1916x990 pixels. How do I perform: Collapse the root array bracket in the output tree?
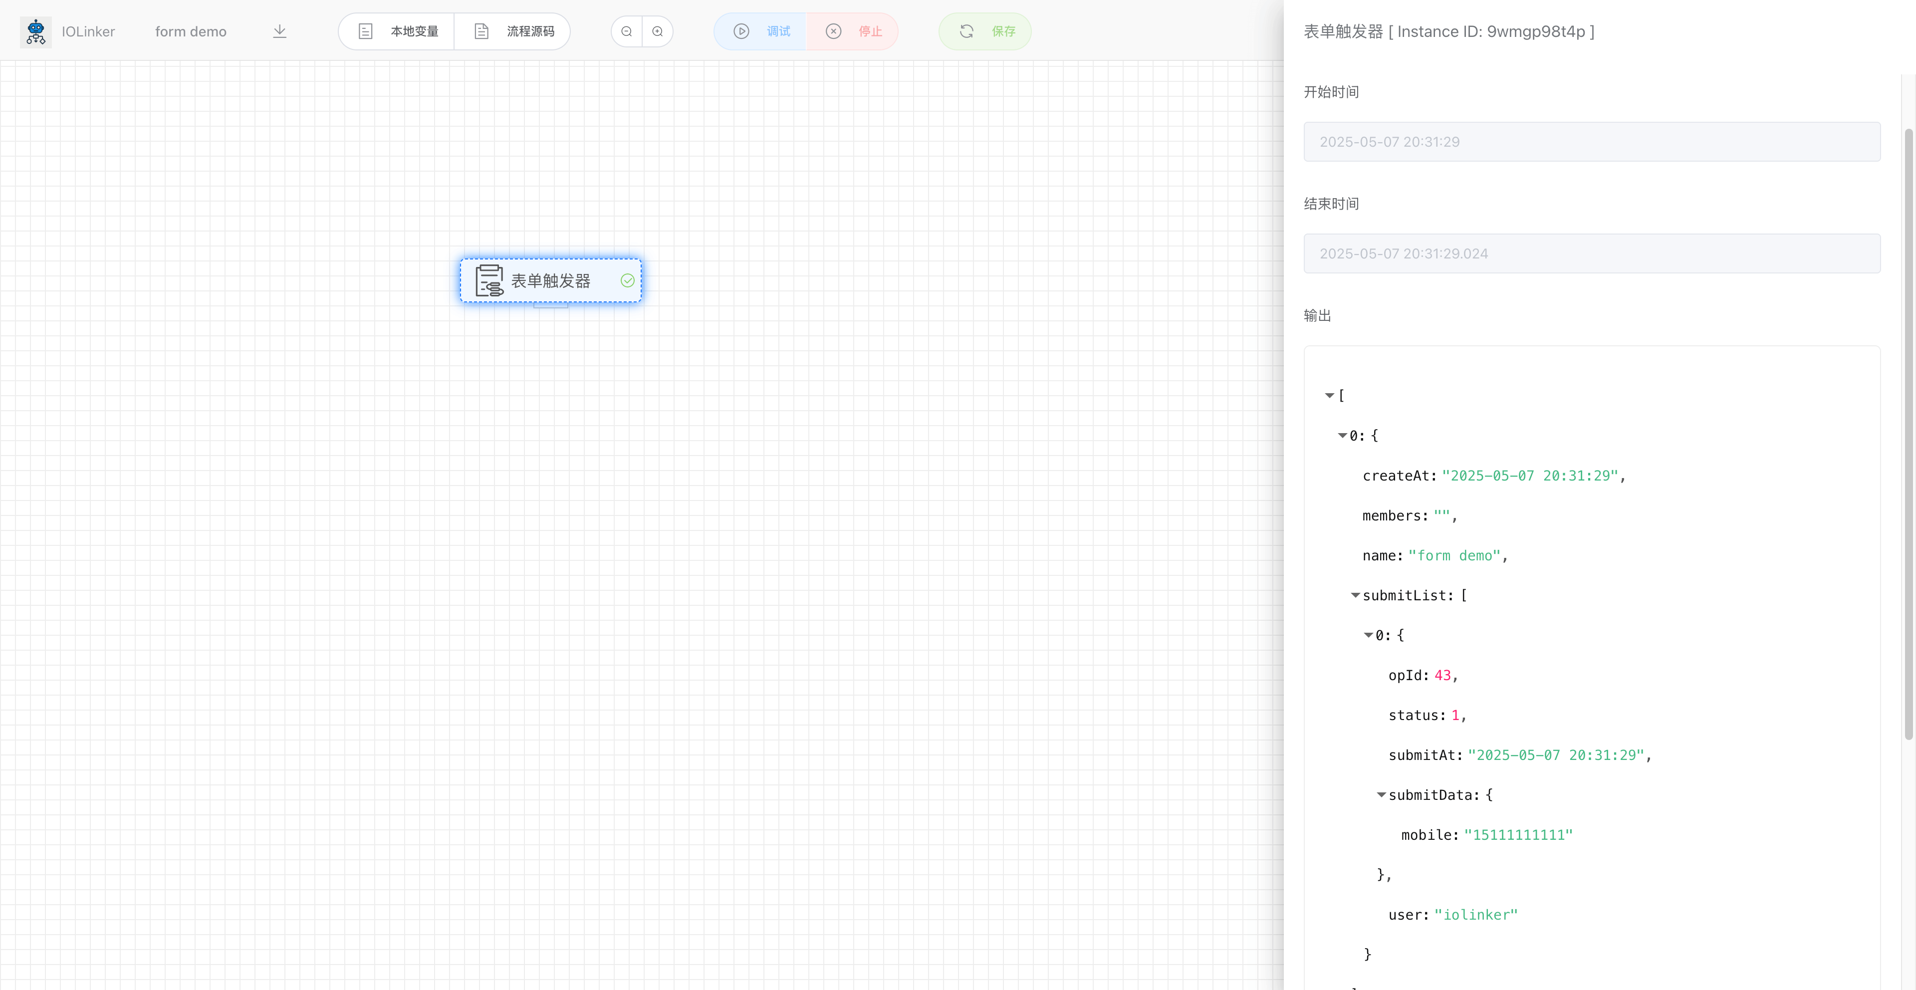(x=1330, y=396)
